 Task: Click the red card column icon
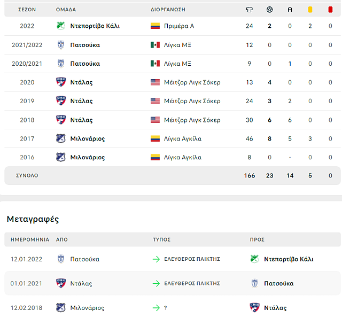(x=330, y=10)
